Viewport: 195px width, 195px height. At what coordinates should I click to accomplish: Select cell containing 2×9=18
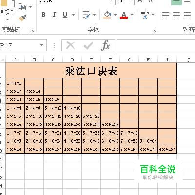click(34, 149)
